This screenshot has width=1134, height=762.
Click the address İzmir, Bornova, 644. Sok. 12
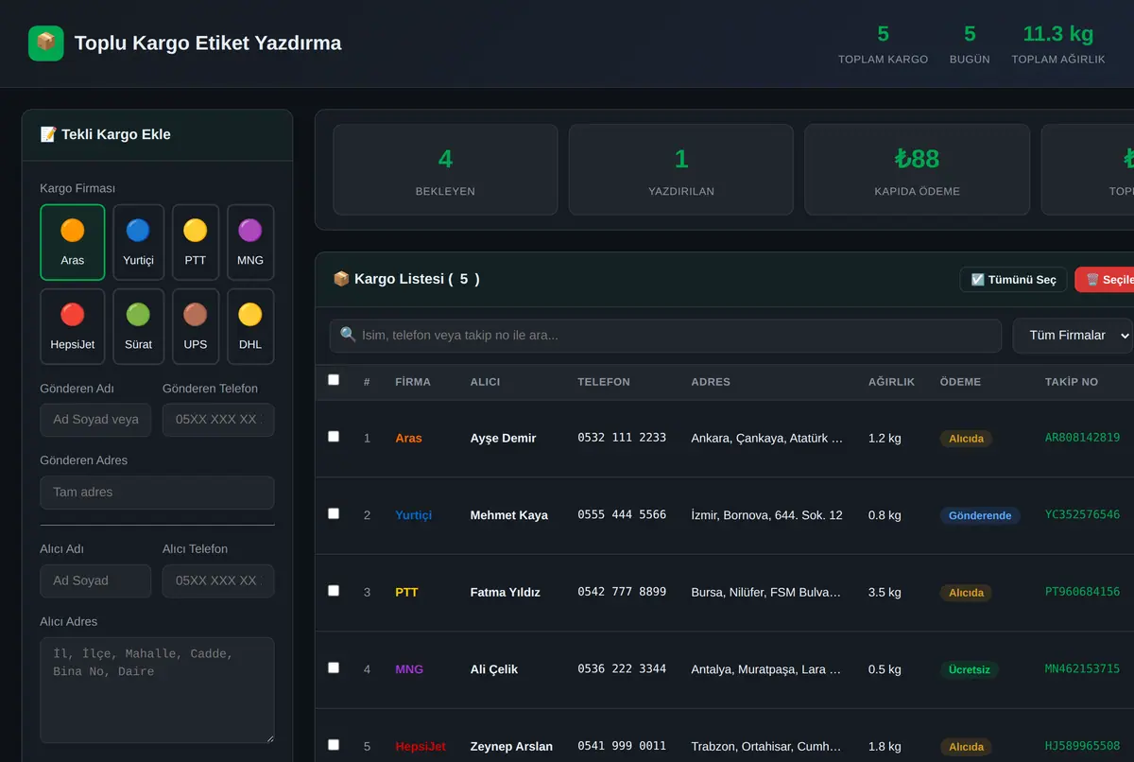point(766,515)
